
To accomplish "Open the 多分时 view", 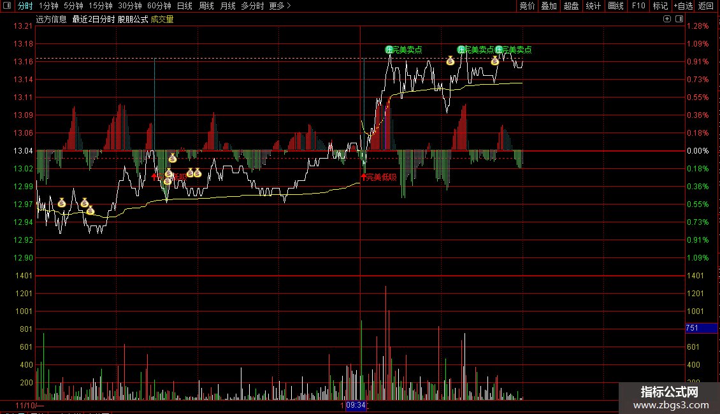I will (252, 6).
